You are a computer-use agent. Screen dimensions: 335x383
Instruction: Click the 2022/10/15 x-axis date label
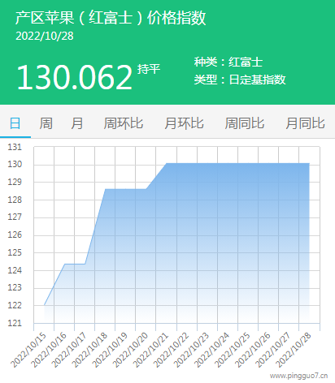point(28,350)
